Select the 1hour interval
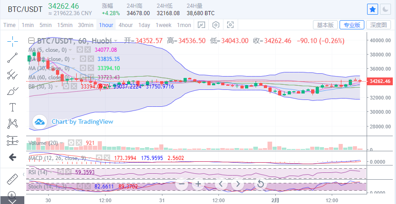Viewport: 396px width, 204px height. click(106, 25)
